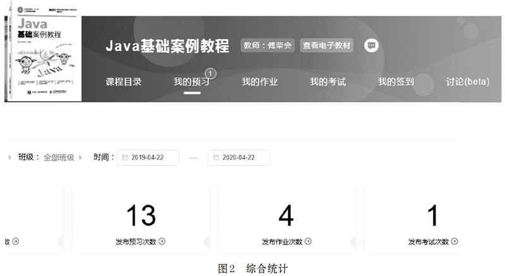The image size is (505, 276).
Task: Open the start date field 2019-04-22
Action: [x=148, y=158]
